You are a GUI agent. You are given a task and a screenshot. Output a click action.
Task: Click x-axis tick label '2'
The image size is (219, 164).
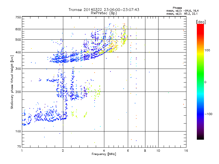click(63, 151)
